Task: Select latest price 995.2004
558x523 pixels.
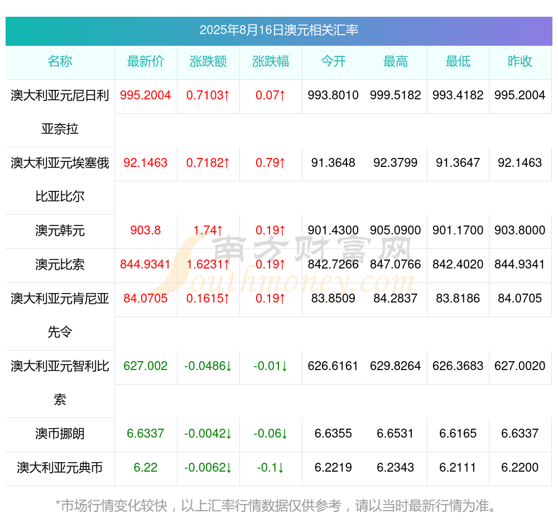Action: tap(146, 95)
